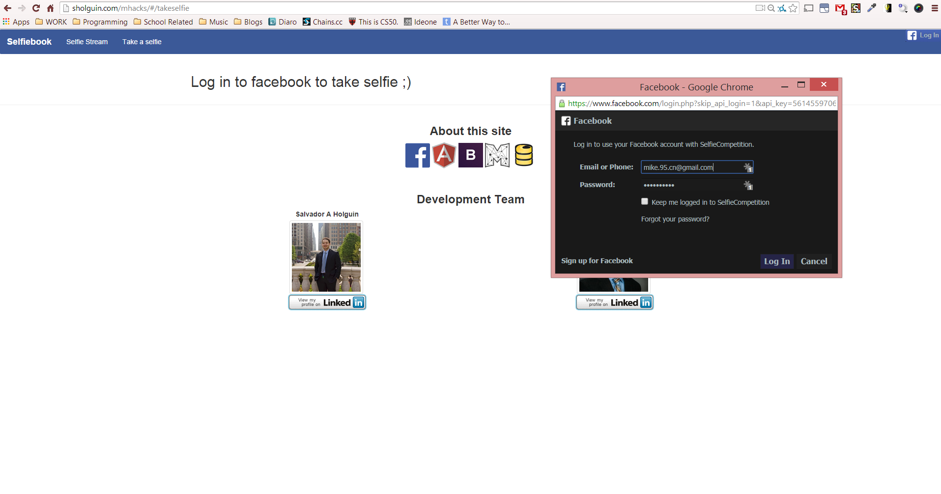Activate the eyedropper color picker extension

coord(872,8)
